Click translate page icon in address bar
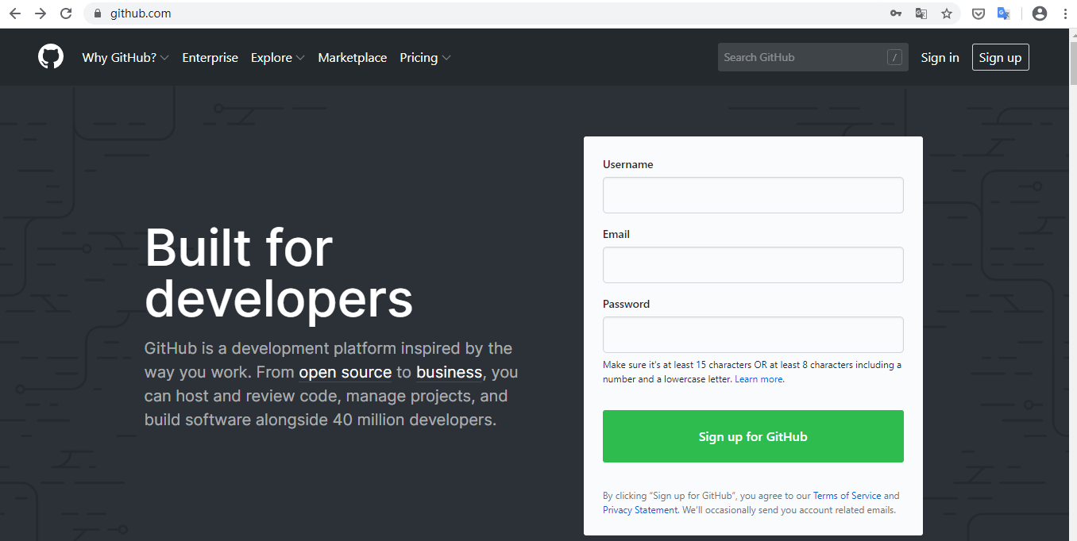Image resolution: width=1077 pixels, height=541 pixels. tap(921, 13)
